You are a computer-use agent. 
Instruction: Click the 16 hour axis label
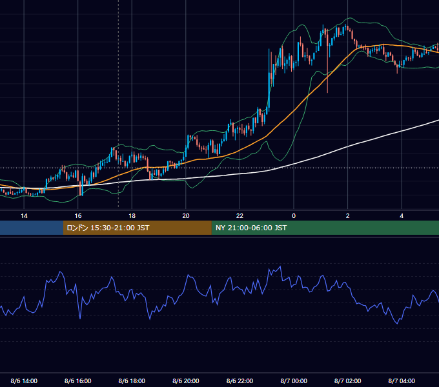(x=78, y=216)
